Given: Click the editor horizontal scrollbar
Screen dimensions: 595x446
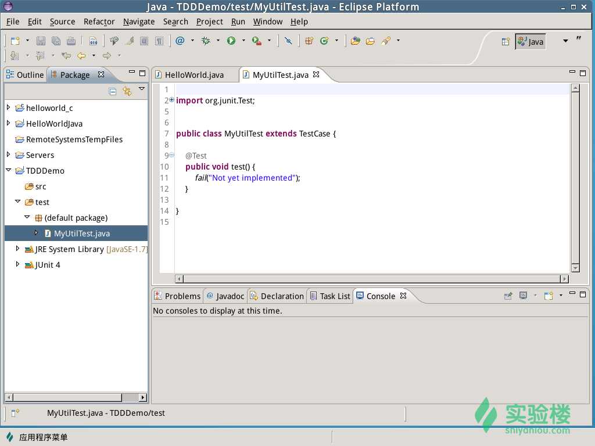Looking at the screenshot, I should (x=371, y=279).
